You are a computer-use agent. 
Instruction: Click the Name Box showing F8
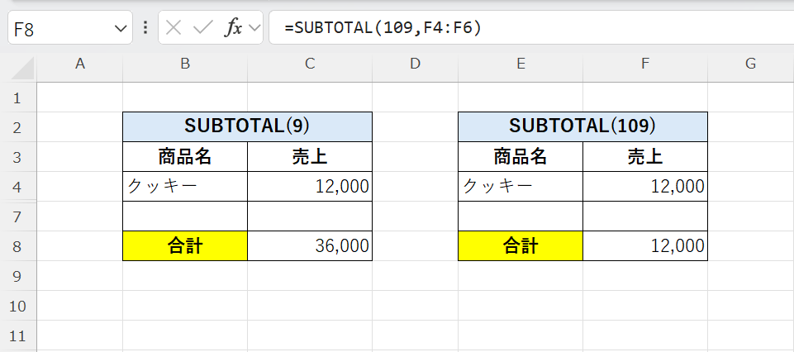point(58,29)
